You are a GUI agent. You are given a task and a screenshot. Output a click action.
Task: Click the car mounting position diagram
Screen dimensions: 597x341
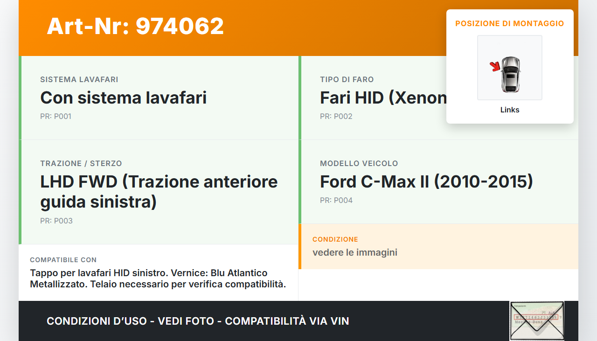[510, 68]
